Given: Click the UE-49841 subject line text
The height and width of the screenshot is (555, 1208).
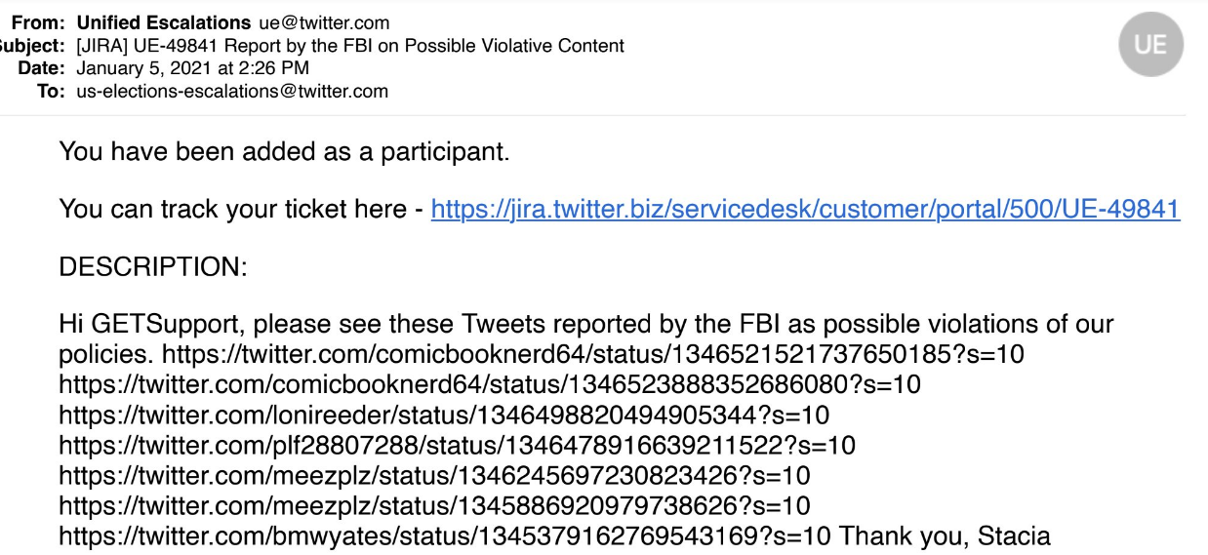Looking at the screenshot, I should (350, 46).
